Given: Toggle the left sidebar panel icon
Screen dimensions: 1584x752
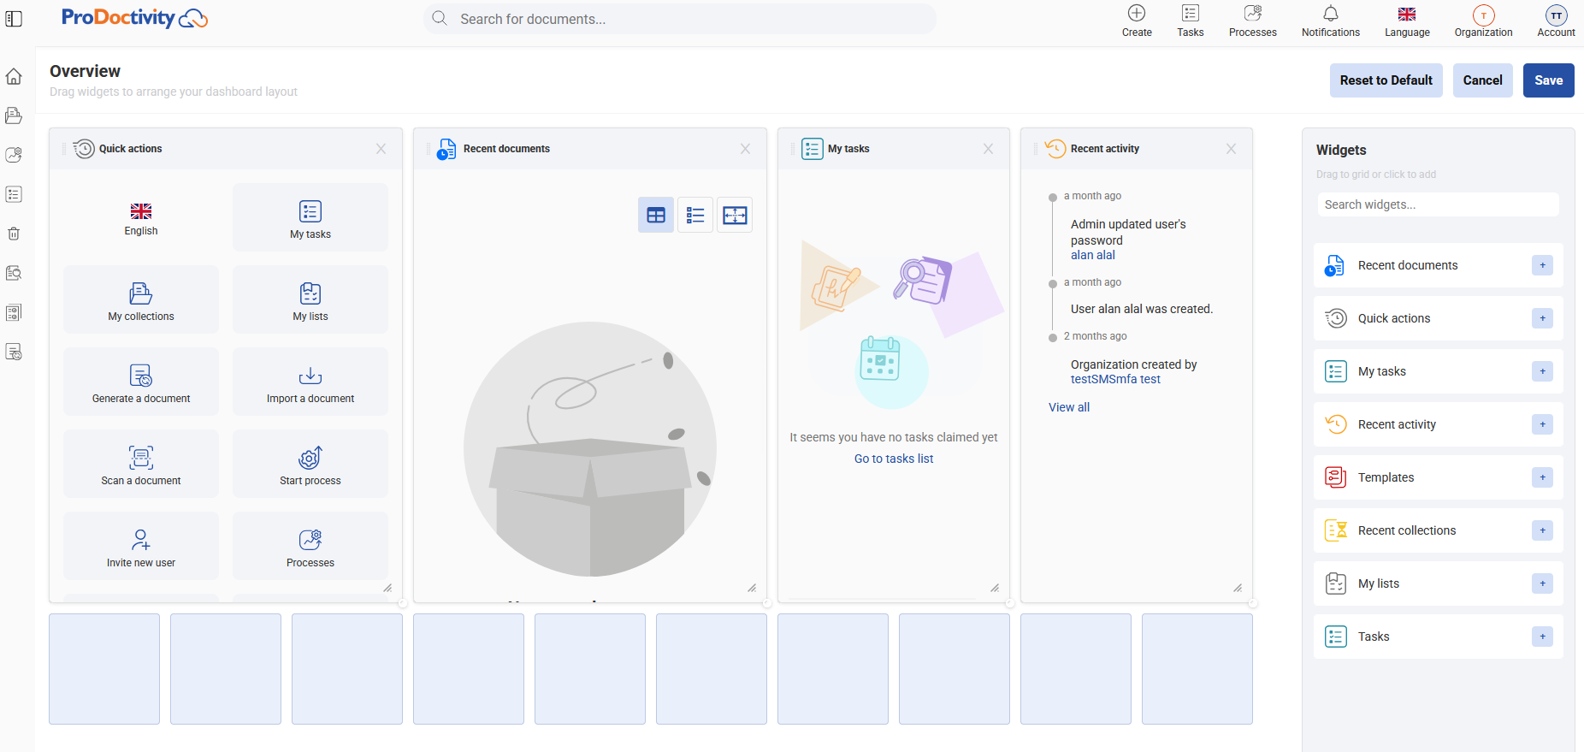Looking at the screenshot, I should pos(14,19).
